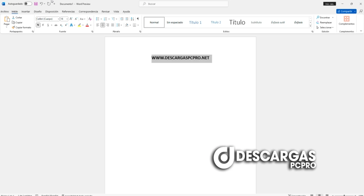
Task: Expand the Seleccionar dropdown
Action: tap(325, 27)
